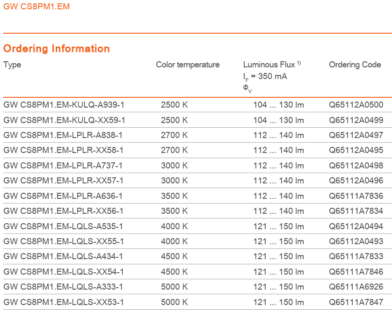Screen dimensions: 392x313
Task: Click the Color temperature column header
Action: click(x=188, y=65)
